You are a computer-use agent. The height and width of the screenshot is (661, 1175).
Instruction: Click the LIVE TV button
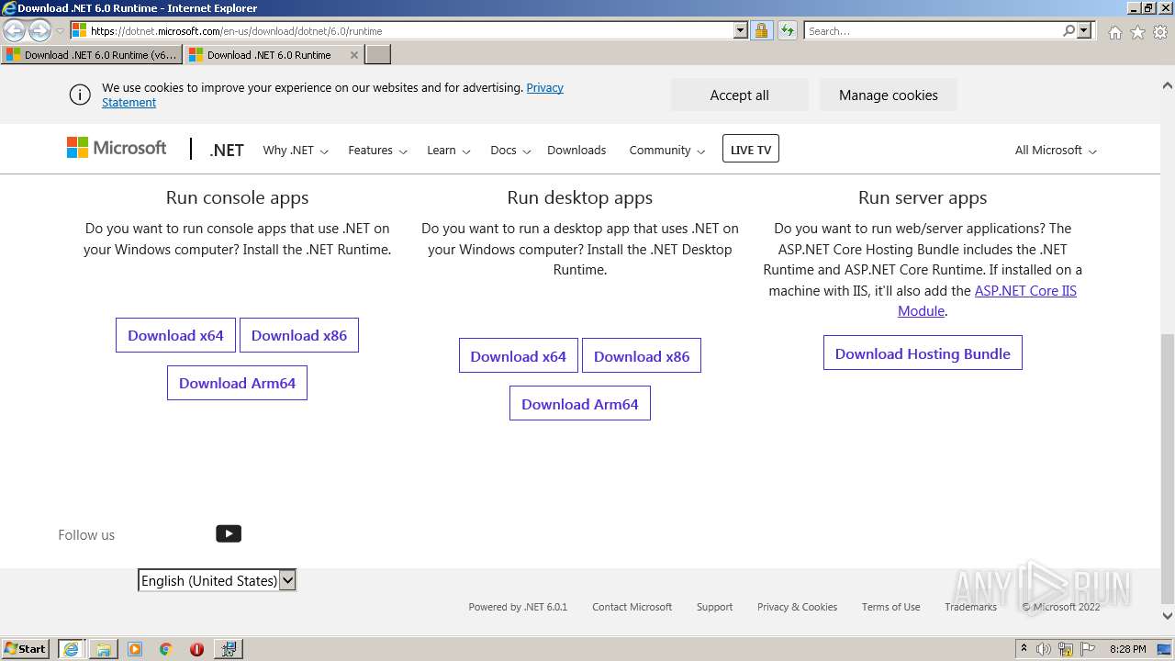(x=751, y=149)
